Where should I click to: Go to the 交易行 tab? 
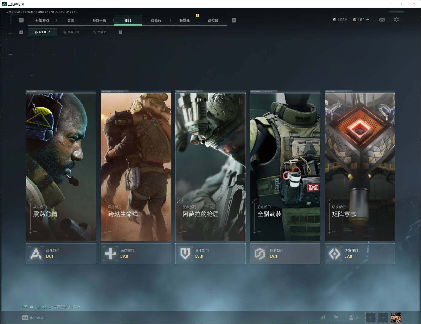click(x=156, y=20)
